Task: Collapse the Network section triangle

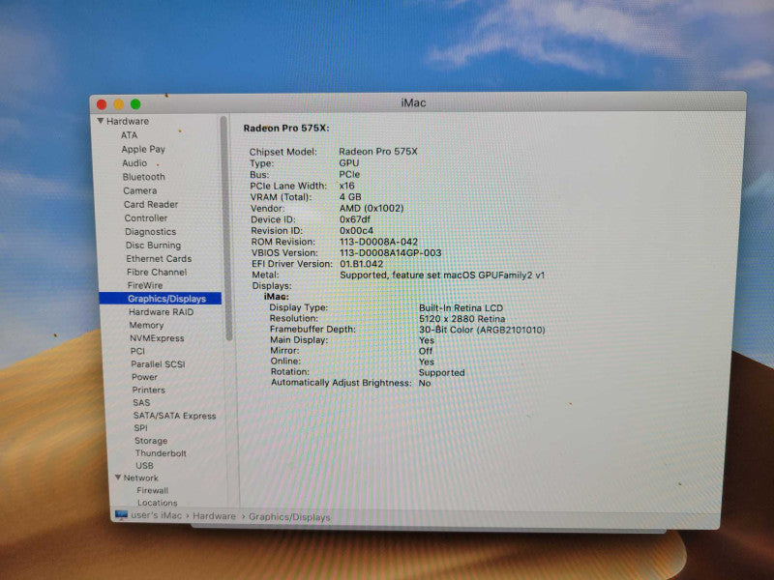Action: click(118, 478)
